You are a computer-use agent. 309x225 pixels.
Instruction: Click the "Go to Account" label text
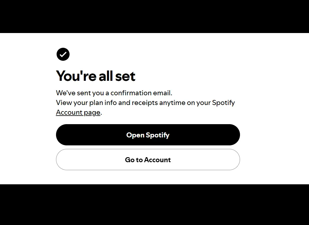pyautogui.click(x=148, y=160)
